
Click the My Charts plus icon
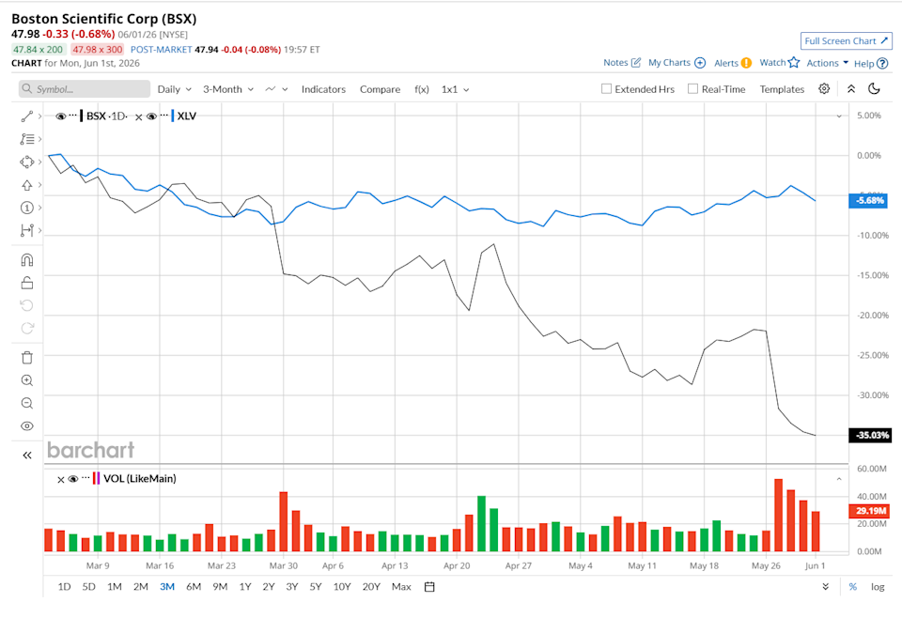(x=700, y=63)
